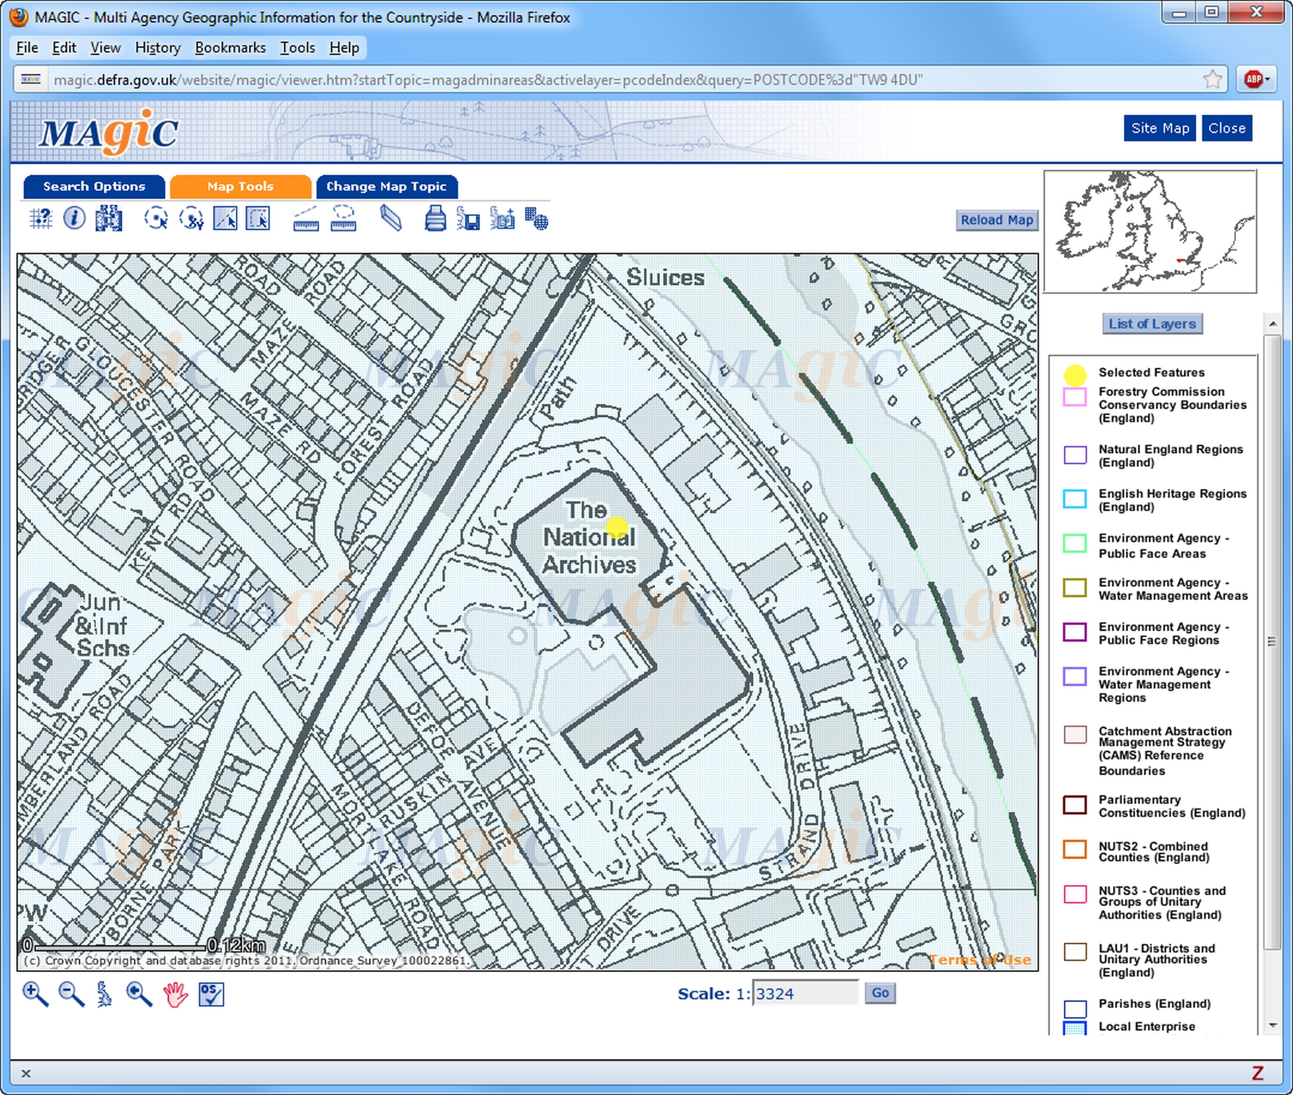Select the zoom in magnifier tool
The width and height of the screenshot is (1293, 1095).
coord(35,994)
